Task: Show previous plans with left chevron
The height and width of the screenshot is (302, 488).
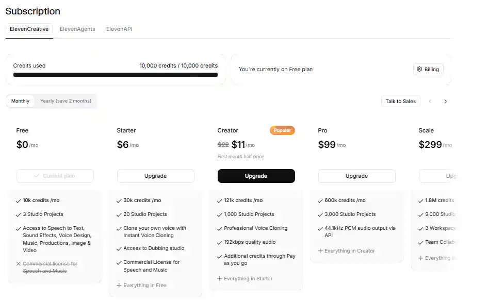Action: coord(430,102)
